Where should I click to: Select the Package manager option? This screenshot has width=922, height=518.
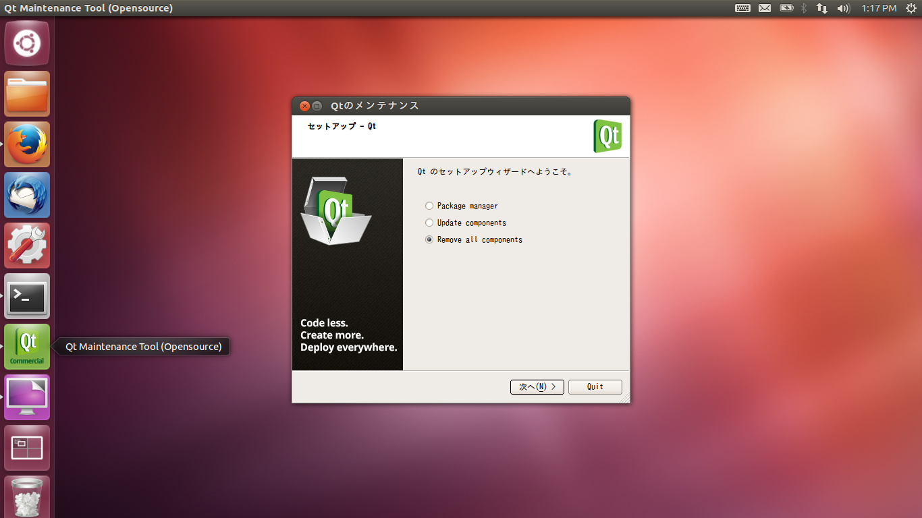coord(429,206)
